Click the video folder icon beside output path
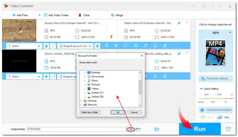 click(x=157, y=129)
